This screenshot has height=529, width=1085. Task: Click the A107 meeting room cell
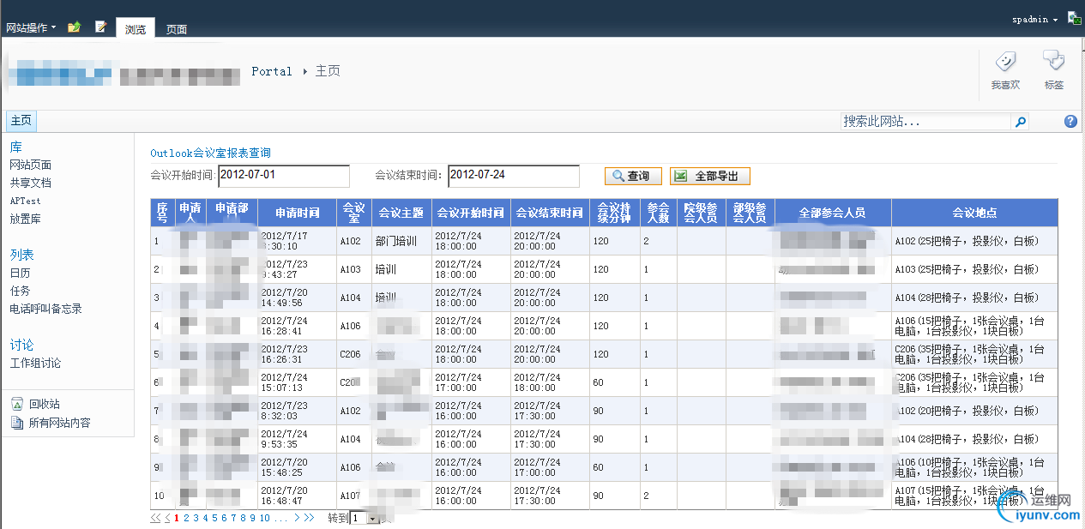tap(354, 496)
